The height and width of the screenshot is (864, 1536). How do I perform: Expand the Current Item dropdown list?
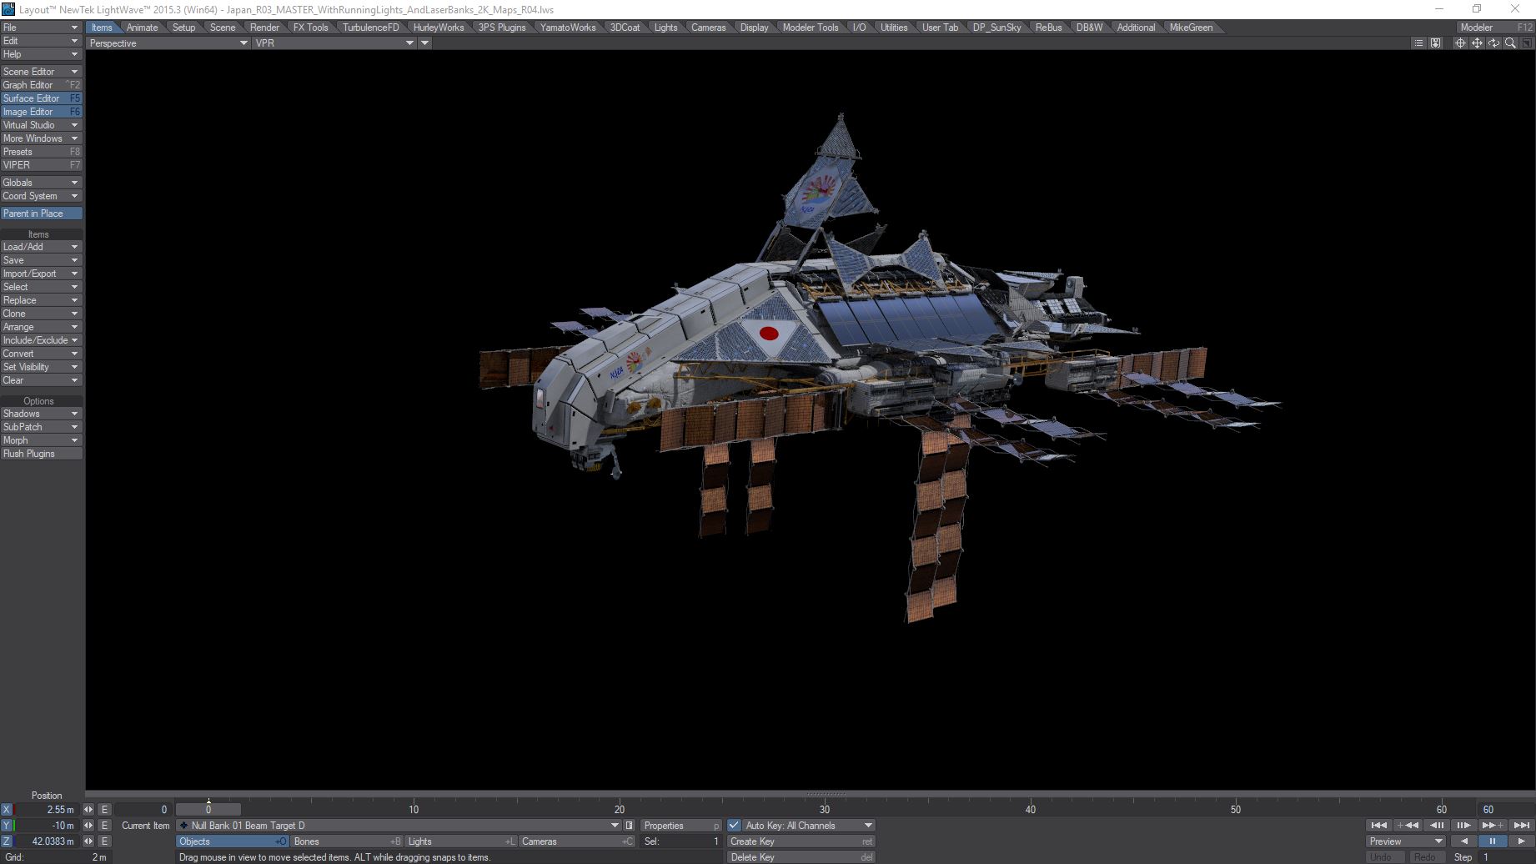[615, 826]
